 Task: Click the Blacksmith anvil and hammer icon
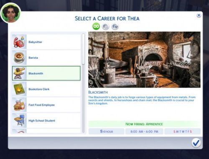point(19,73)
